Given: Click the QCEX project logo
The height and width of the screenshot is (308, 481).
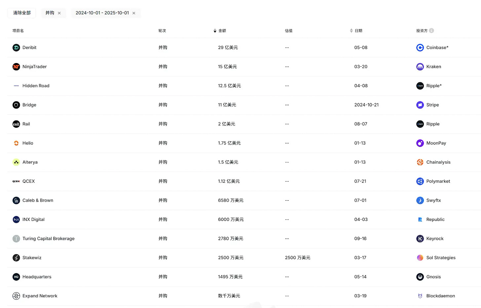Looking at the screenshot, I should tap(16, 181).
